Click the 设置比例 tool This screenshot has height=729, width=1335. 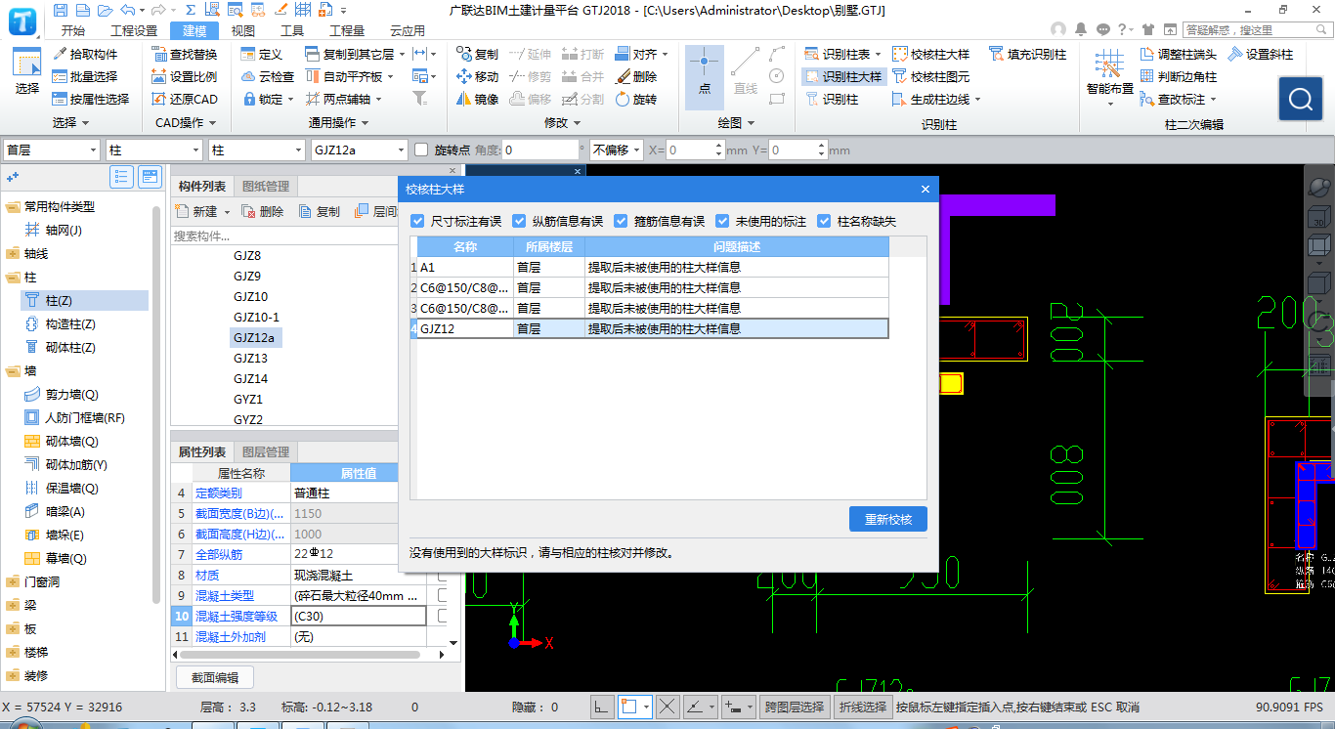tap(185, 76)
